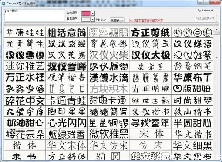Select the 汉仪花蝶 font sample
The height and width of the screenshot is (162, 222).
(67, 55)
